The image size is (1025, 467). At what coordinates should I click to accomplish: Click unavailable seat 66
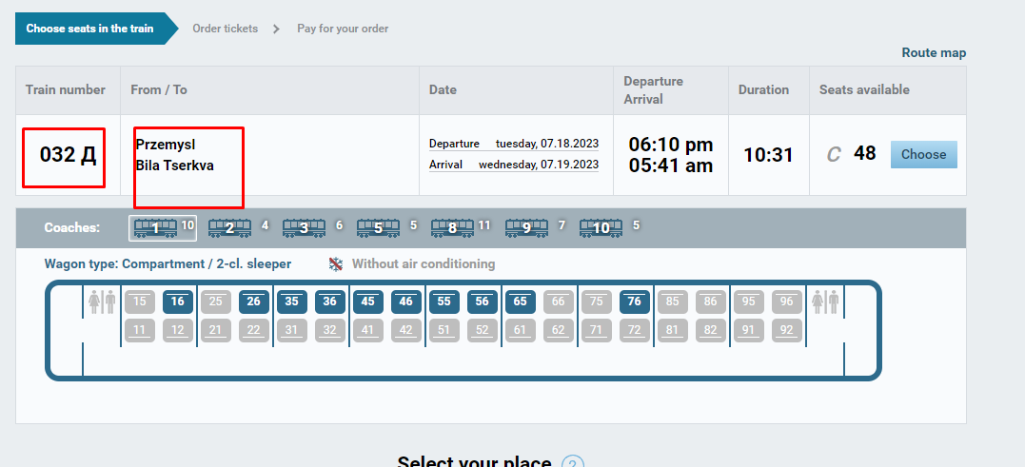(559, 302)
